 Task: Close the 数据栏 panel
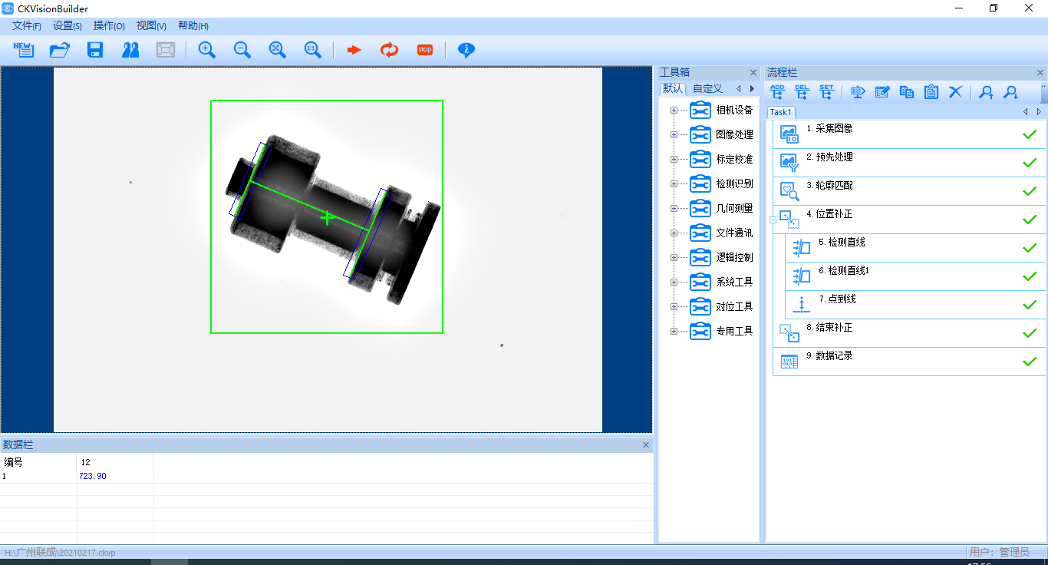coord(645,445)
